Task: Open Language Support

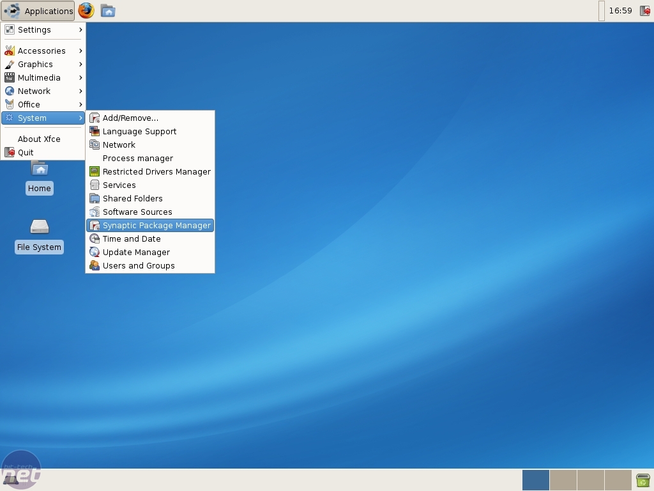Action: pos(150,132)
